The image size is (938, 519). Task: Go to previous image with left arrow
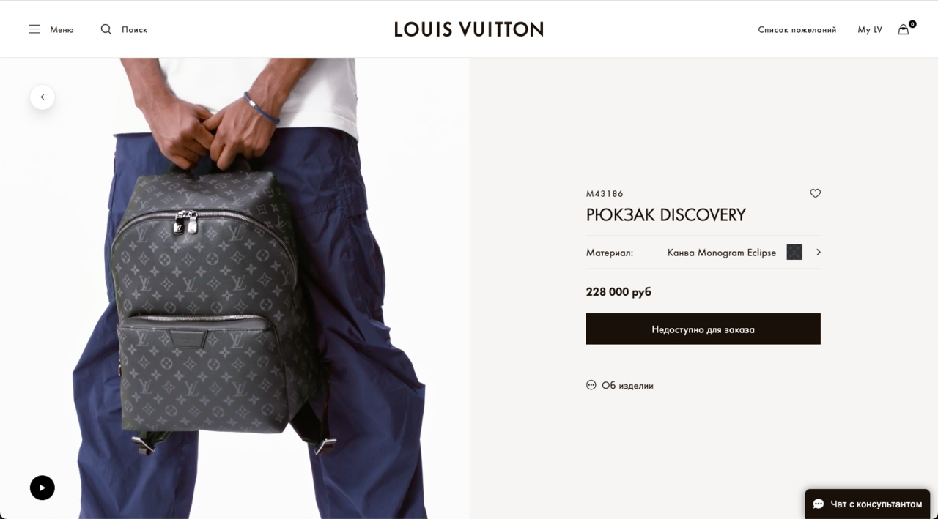click(43, 97)
